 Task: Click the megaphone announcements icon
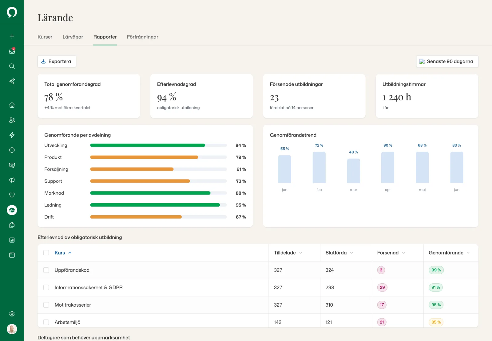pos(12,180)
